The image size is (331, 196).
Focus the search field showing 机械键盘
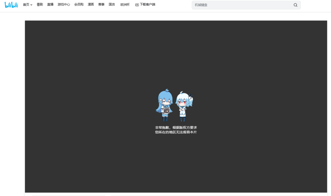click(239, 5)
